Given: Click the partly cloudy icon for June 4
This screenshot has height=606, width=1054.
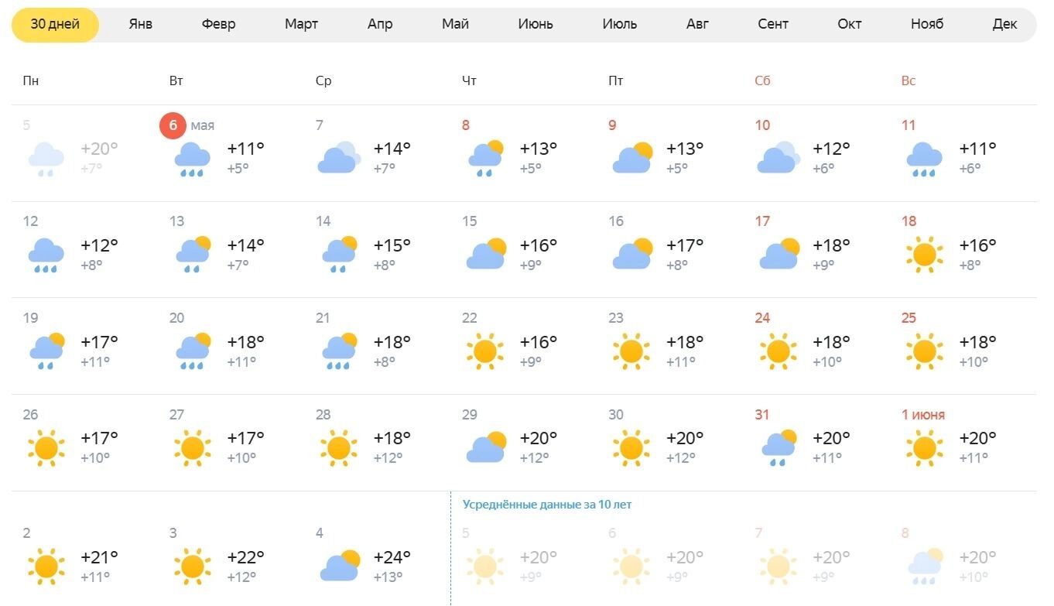Looking at the screenshot, I should (340, 566).
